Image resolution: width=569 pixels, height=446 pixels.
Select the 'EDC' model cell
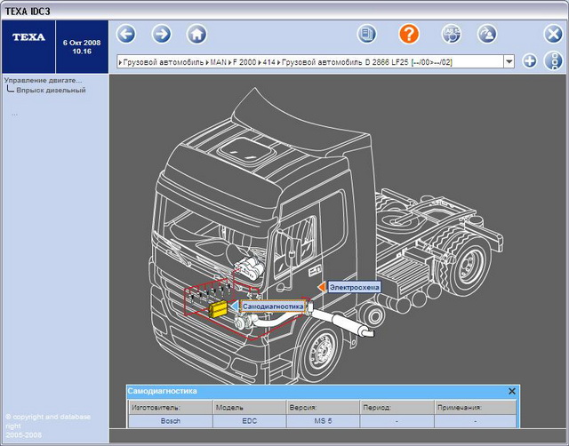coord(249,421)
